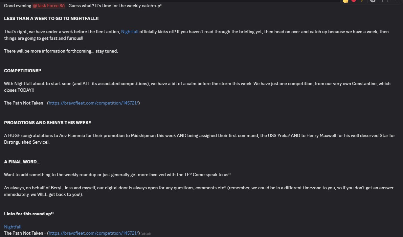
Task: Open the bravofleet competition URL on the last line
Action: 94,233
